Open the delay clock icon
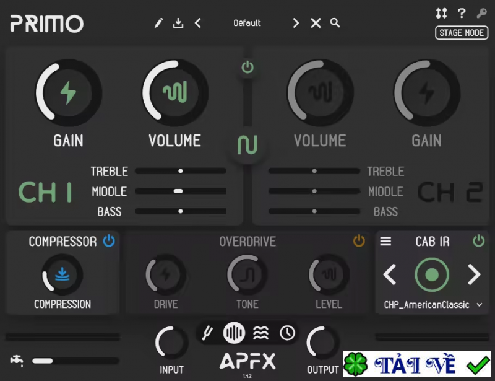Screen dimensions: 495x381 pos(287,333)
